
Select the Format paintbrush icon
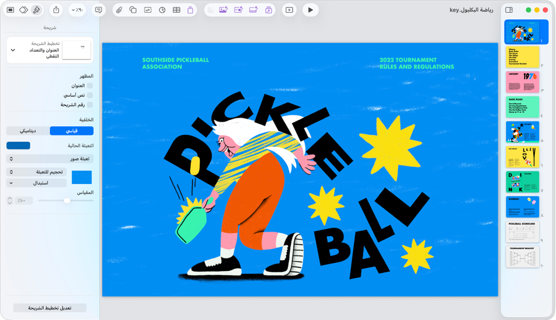point(36,10)
